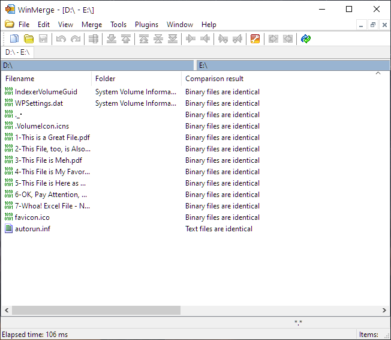
Task: Sort by the Comparison result column header
Action: click(285, 79)
